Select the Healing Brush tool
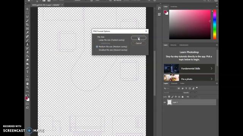This screenshot has width=243, height=136. coord(27,36)
